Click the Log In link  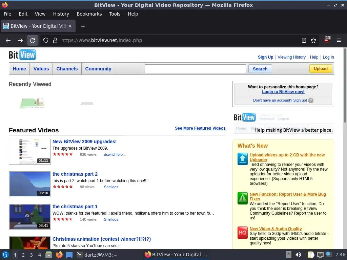pos(328,57)
